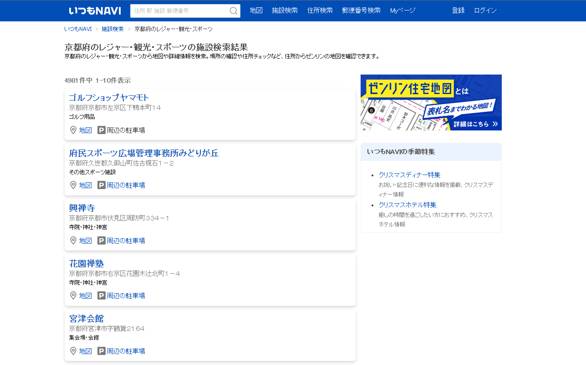The height and width of the screenshot is (365, 586).
Task: Focus the 住所 駅 施設 郵便番号 search field
Action: (179, 11)
